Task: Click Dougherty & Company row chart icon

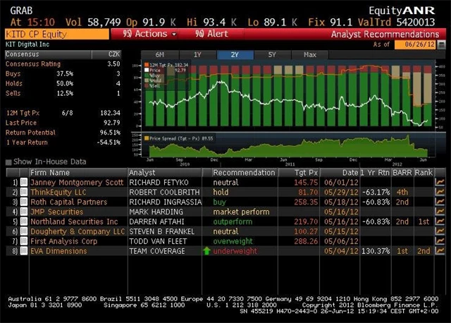Action: pos(440,231)
